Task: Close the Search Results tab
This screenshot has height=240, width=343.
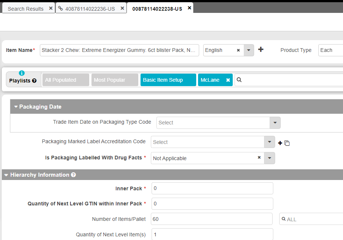Action: click(x=51, y=8)
